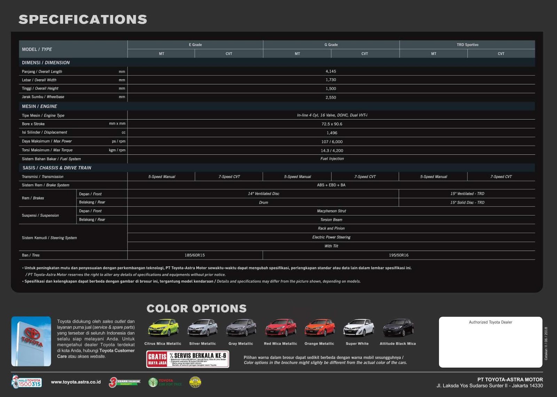Click the ABS + EBD + BA value

pyautogui.click(x=331, y=185)
